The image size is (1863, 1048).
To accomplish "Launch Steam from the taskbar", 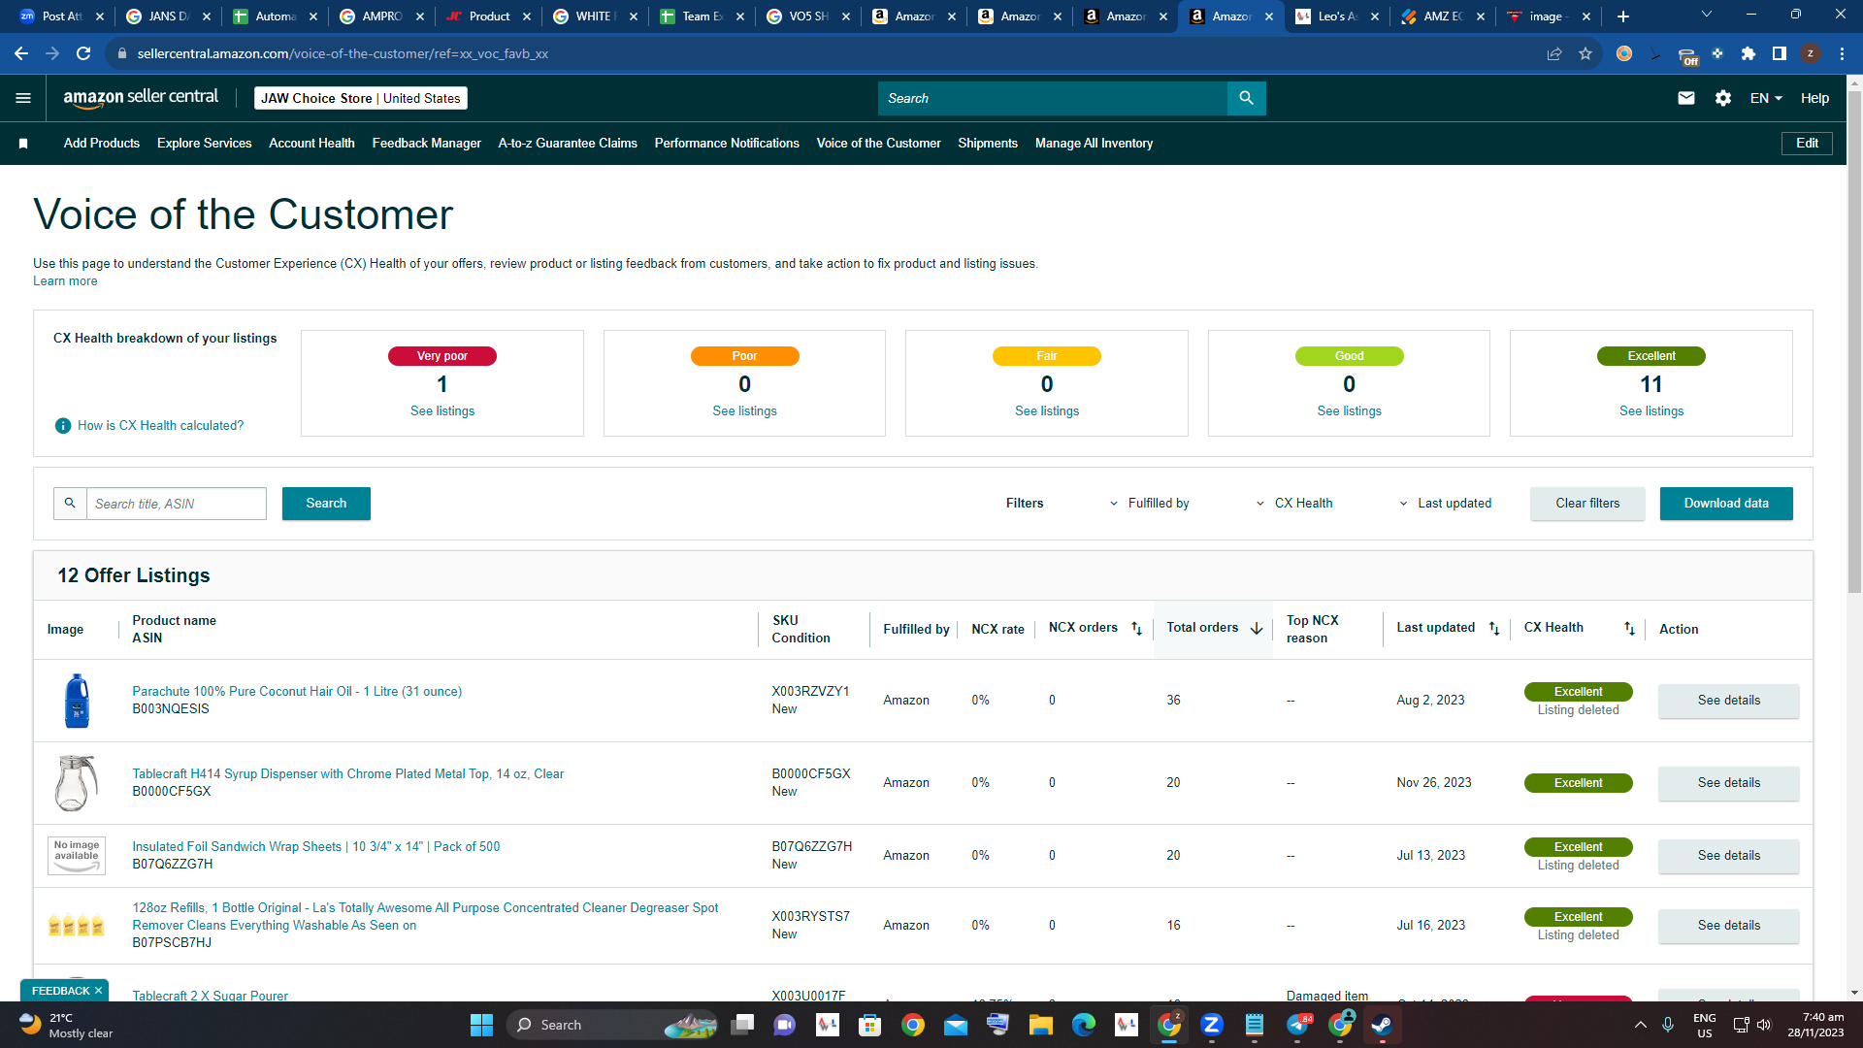I will (x=1383, y=1025).
